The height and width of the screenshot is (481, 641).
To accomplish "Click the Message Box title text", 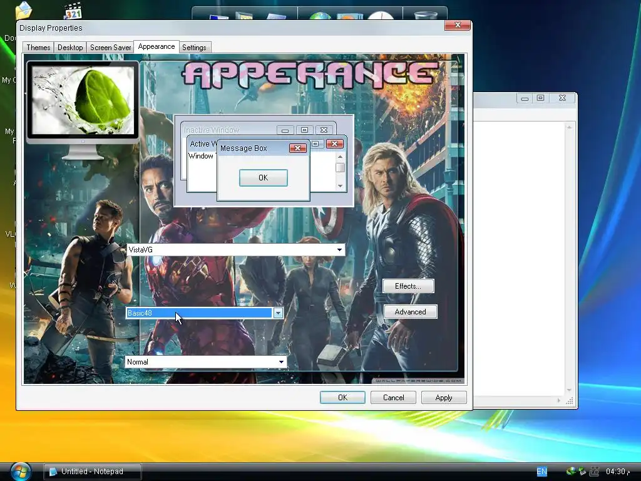I will pyautogui.click(x=244, y=148).
